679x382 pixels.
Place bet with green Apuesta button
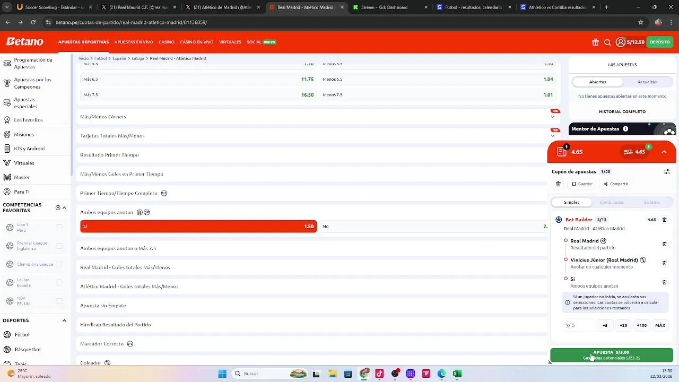612,355
